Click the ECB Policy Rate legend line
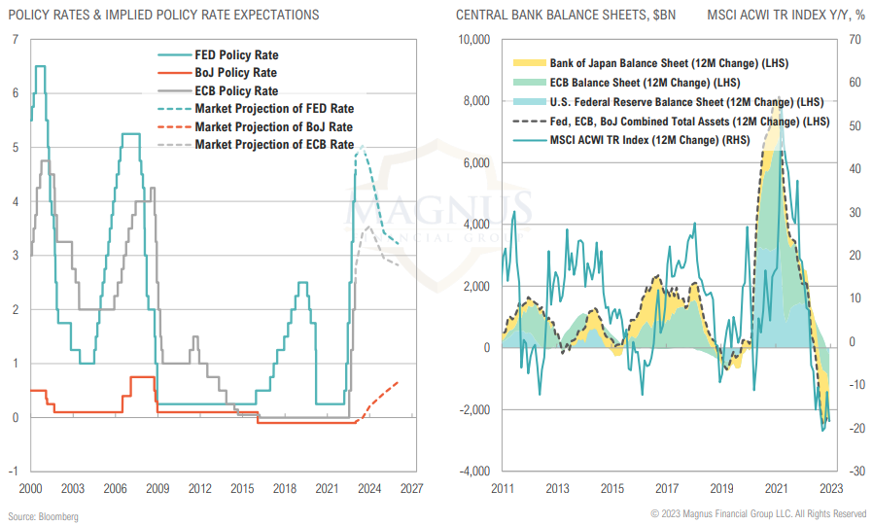873x525 pixels. 173,90
